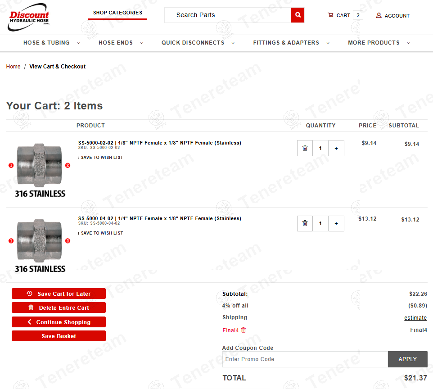The width and height of the screenshot is (433, 389).
Task: Expand Quick Disconnects menu chevron
Action: pyautogui.click(x=233, y=43)
